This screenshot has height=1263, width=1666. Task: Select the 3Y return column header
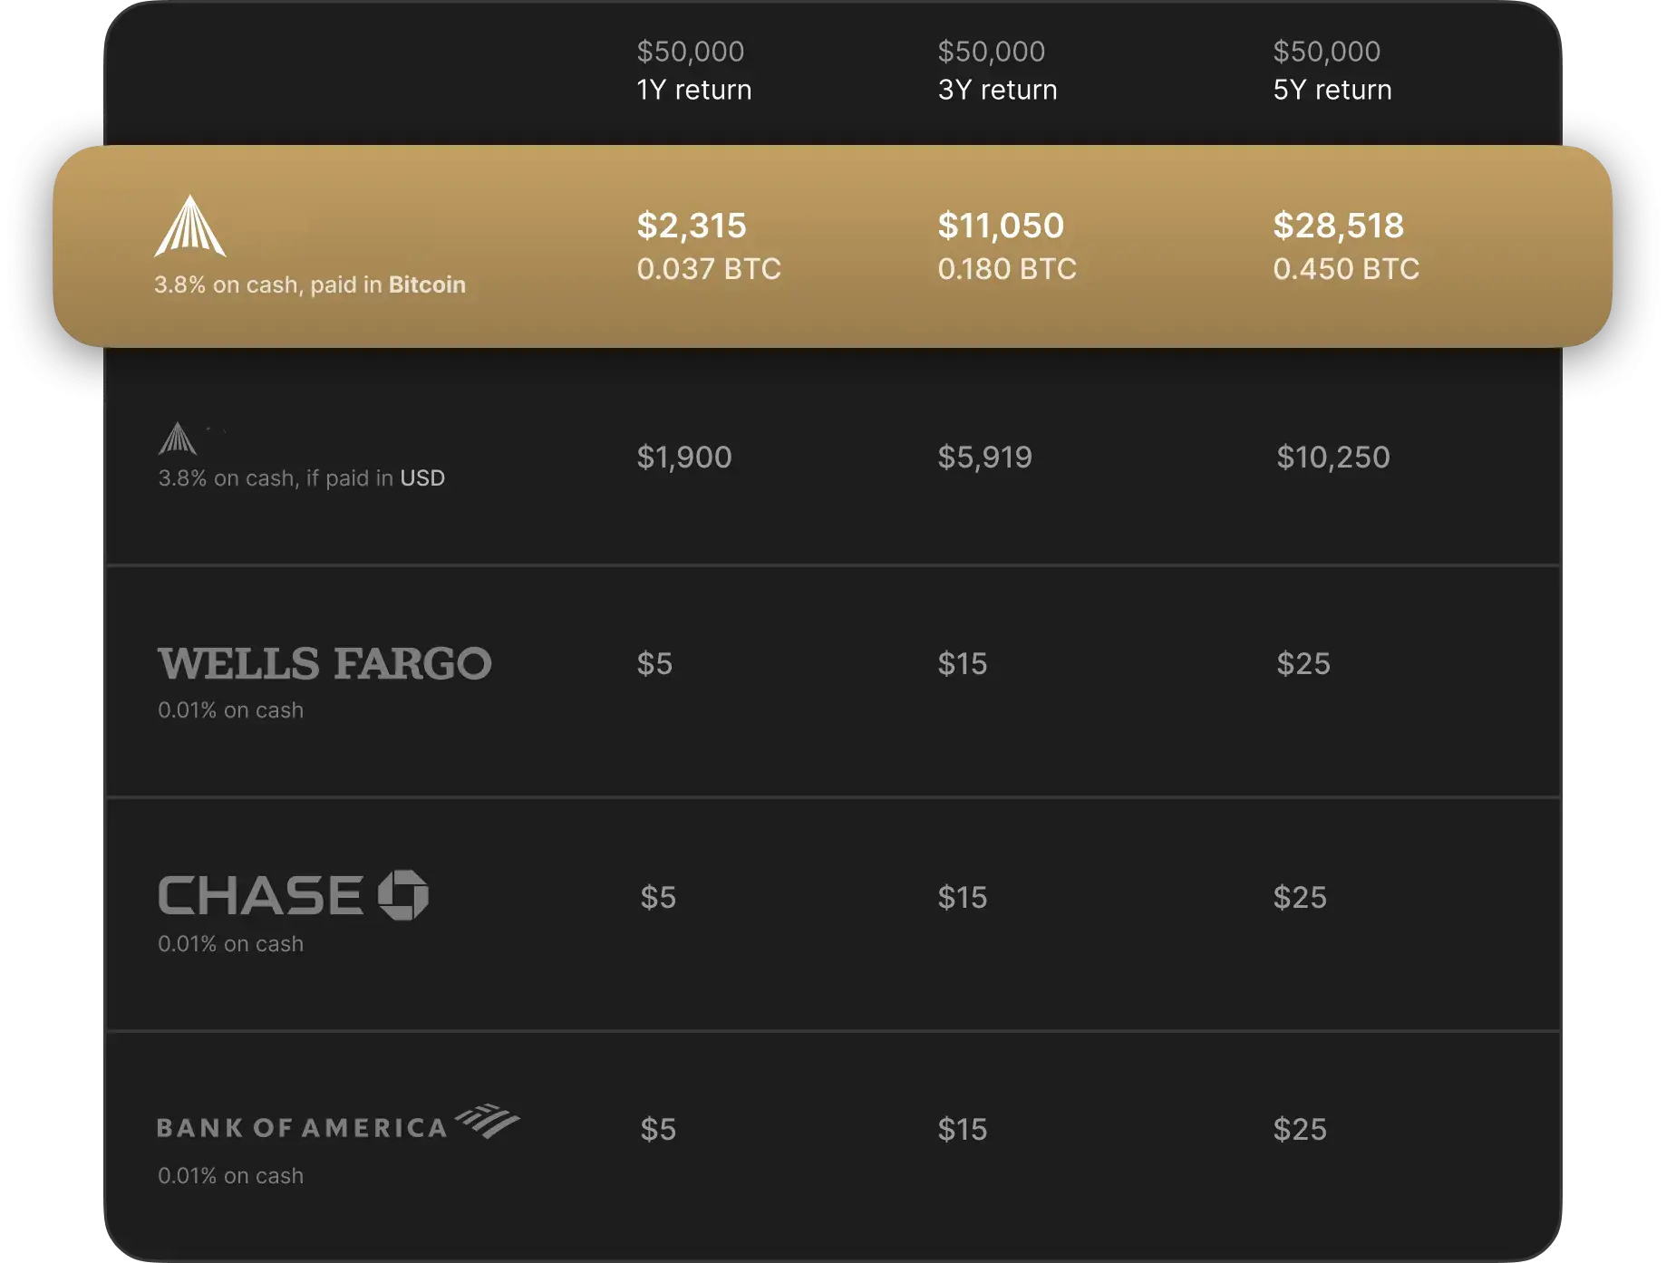point(997,90)
